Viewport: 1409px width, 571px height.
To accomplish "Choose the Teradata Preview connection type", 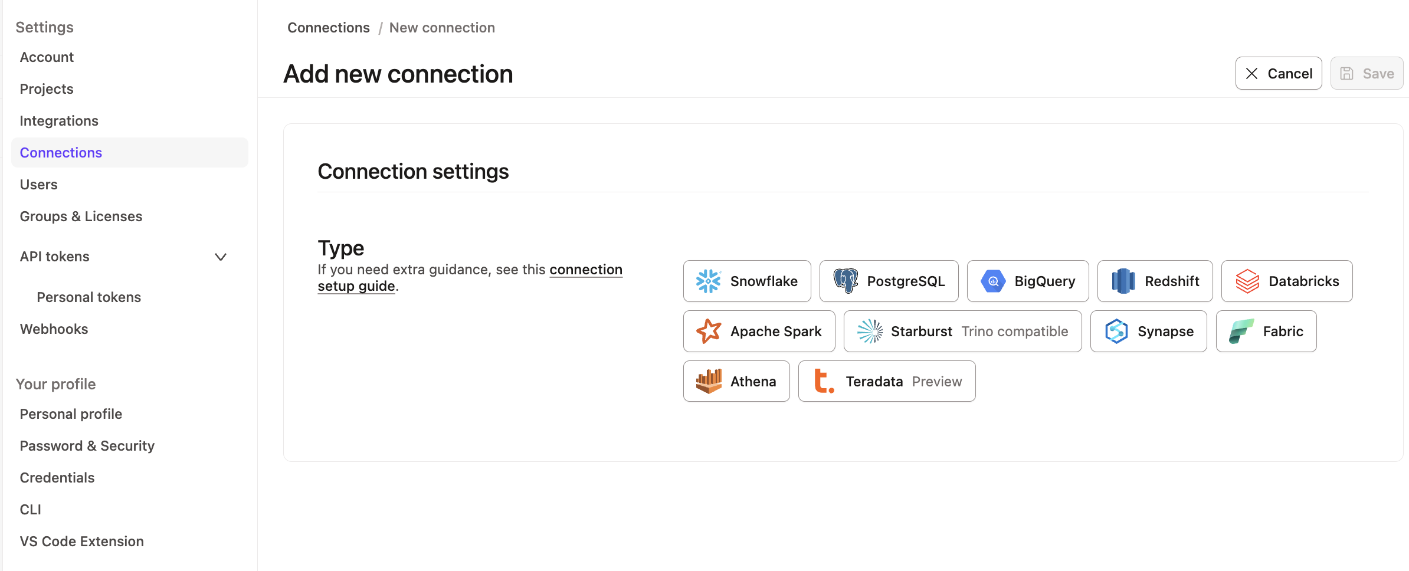I will pyautogui.click(x=887, y=381).
